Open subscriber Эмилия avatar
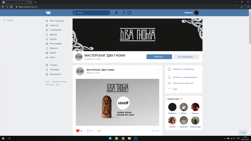This screenshot has height=141, width=251. point(184,120)
